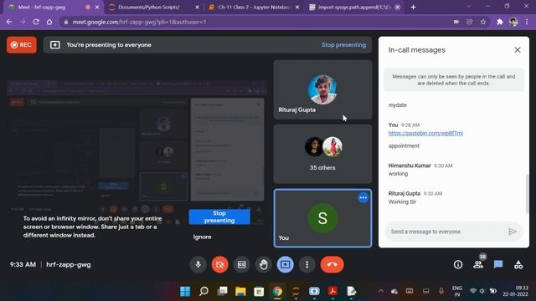
Task: Reload the current page
Action: [x=36, y=22]
